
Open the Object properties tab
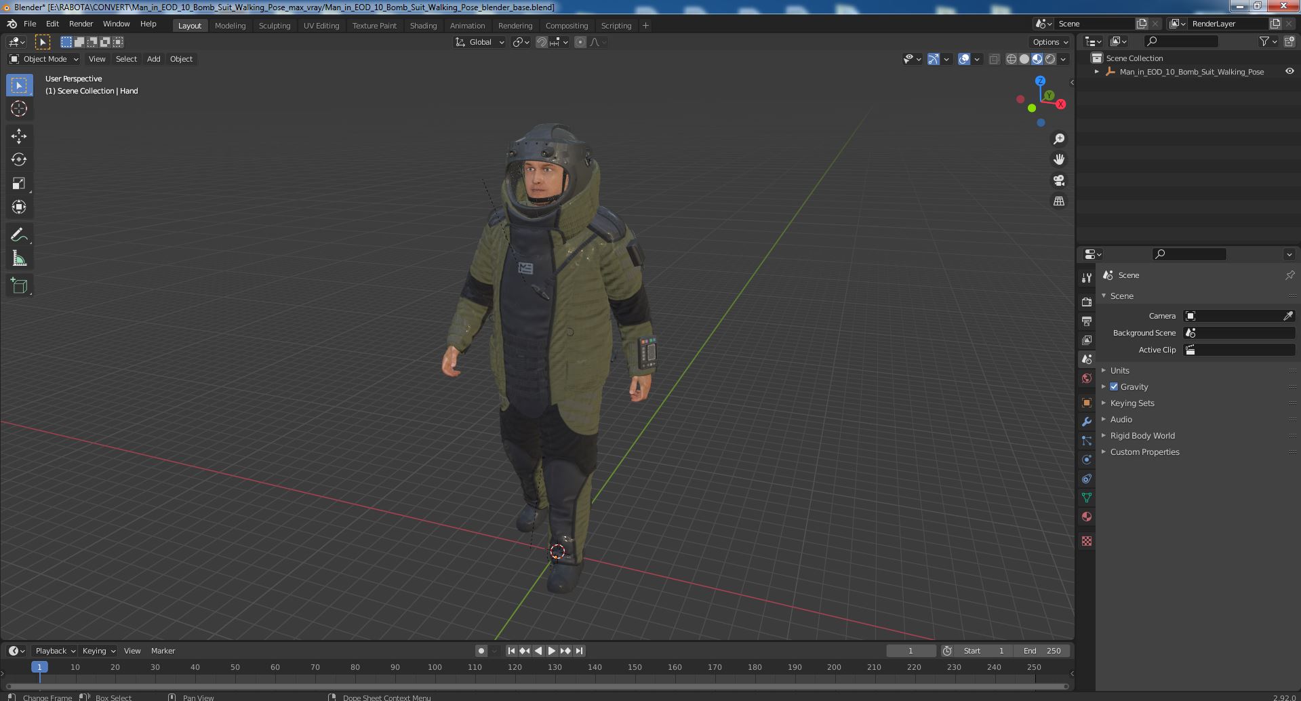pos(1087,403)
